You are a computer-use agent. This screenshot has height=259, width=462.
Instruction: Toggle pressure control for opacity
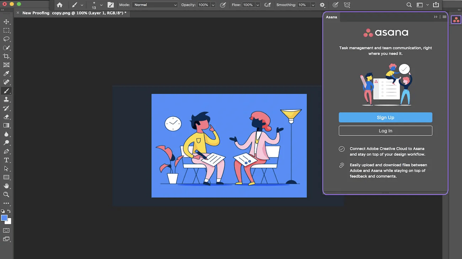click(x=223, y=5)
